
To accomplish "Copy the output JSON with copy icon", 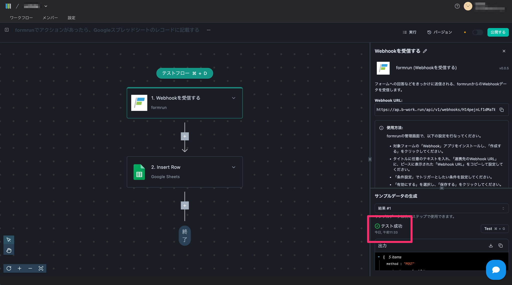I will pos(500,246).
